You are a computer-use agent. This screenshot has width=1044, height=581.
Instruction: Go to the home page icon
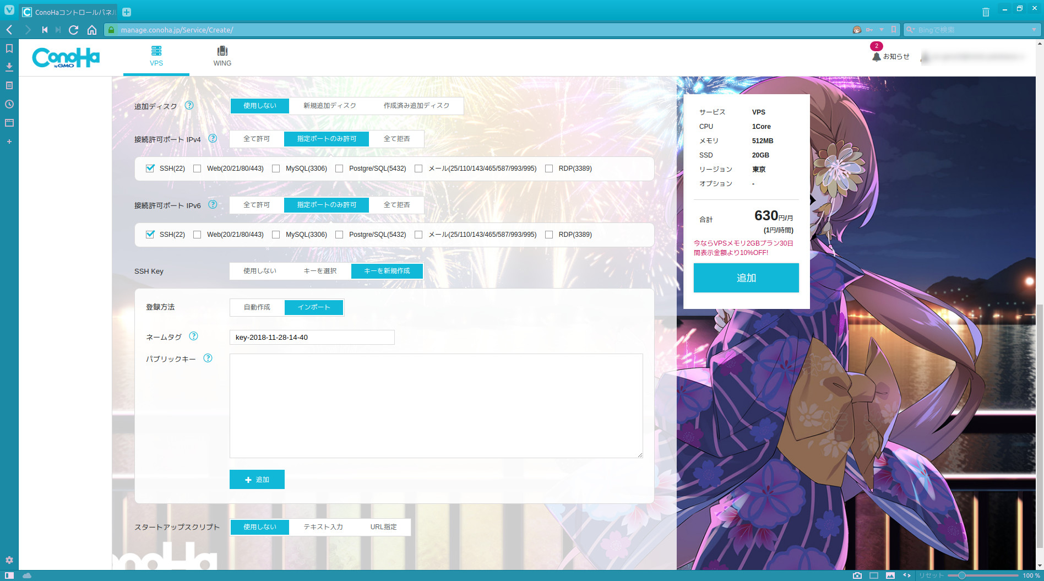click(x=92, y=30)
